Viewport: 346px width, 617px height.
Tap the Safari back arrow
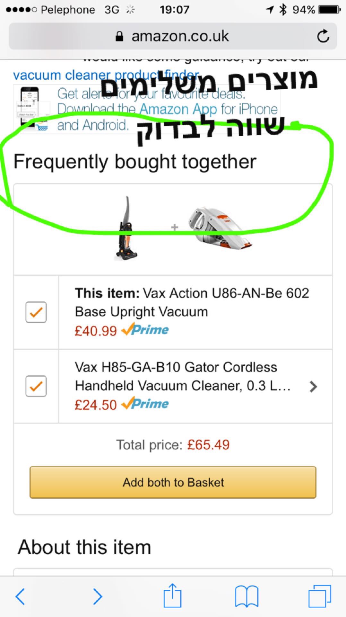[x=20, y=596]
